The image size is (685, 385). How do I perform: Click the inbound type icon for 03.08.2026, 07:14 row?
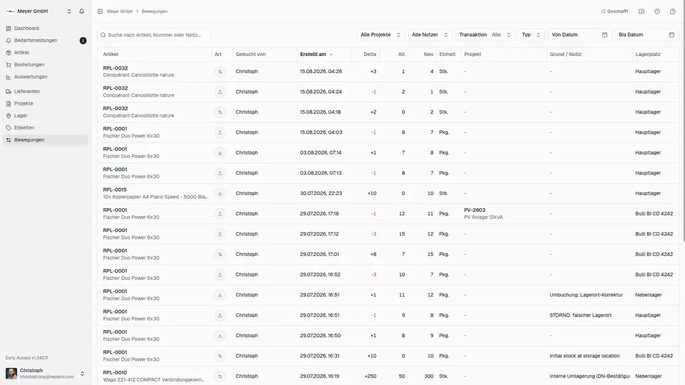pos(220,153)
